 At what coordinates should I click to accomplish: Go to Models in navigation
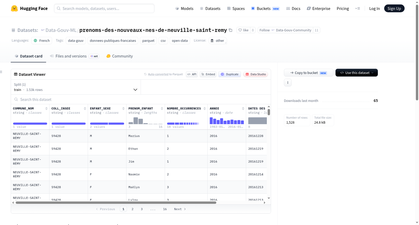tap(184, 8)
